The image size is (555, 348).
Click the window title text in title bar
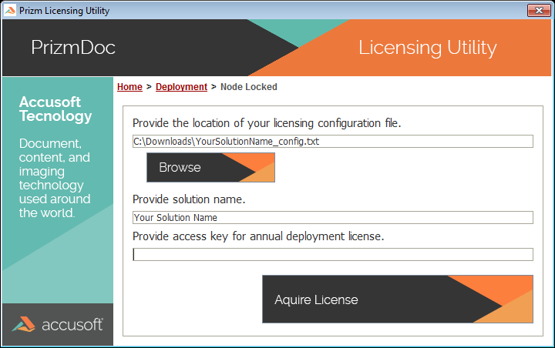[64, 11]
